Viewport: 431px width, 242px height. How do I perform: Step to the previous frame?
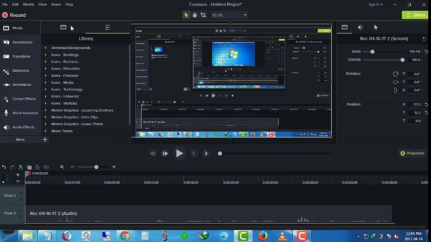pyautogui.click(x=152, y=154)
